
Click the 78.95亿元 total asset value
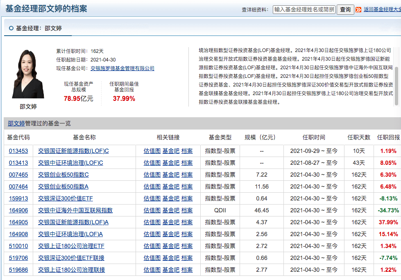coord(79,99)
